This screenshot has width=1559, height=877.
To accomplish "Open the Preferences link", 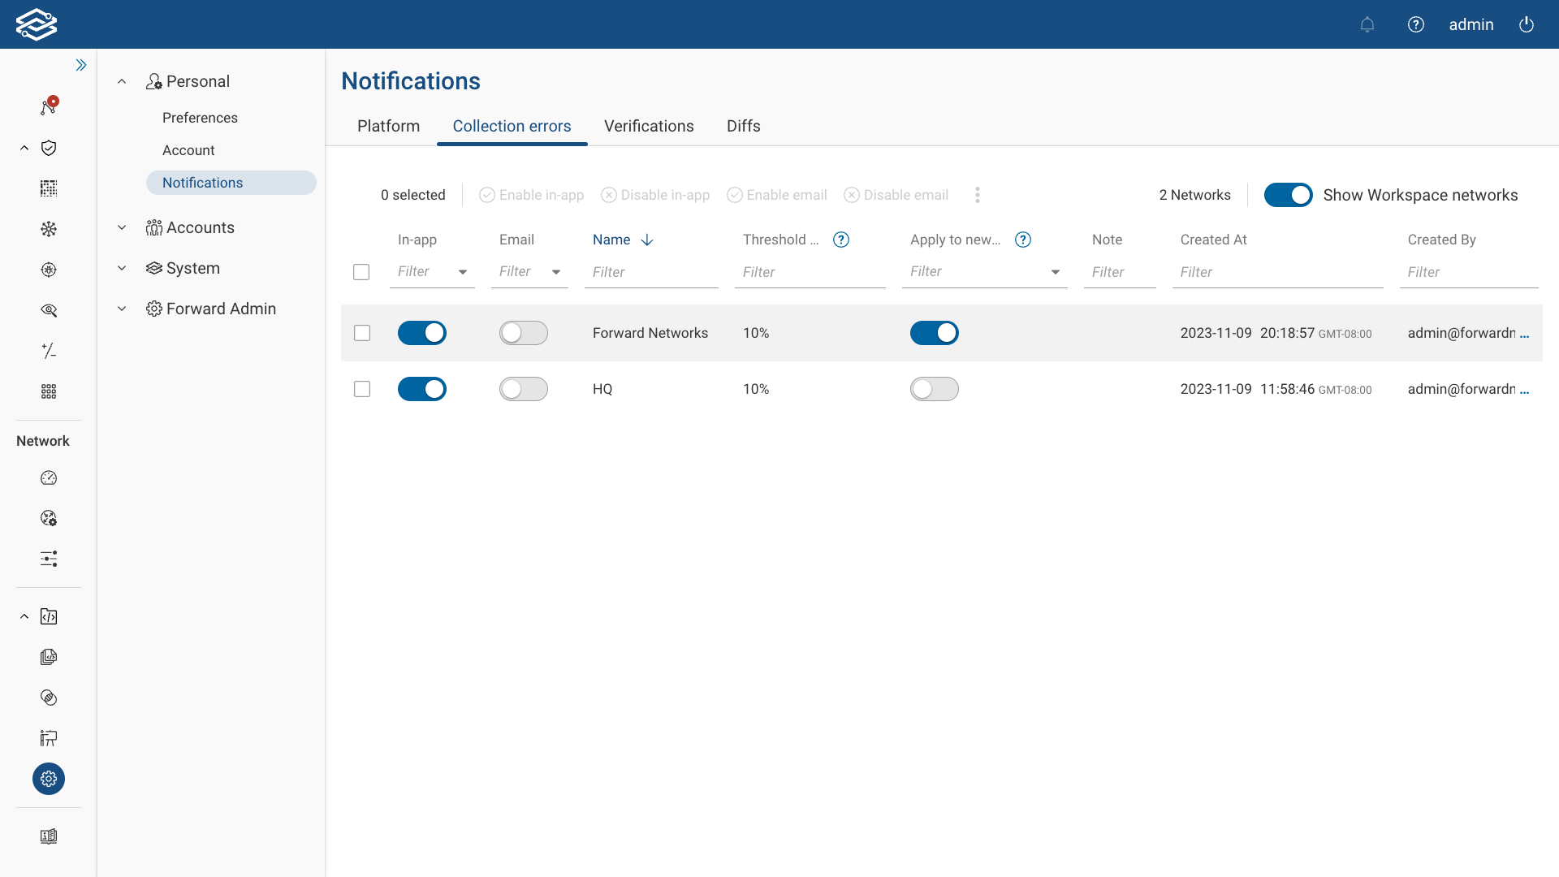I will (x=200, y=118).
